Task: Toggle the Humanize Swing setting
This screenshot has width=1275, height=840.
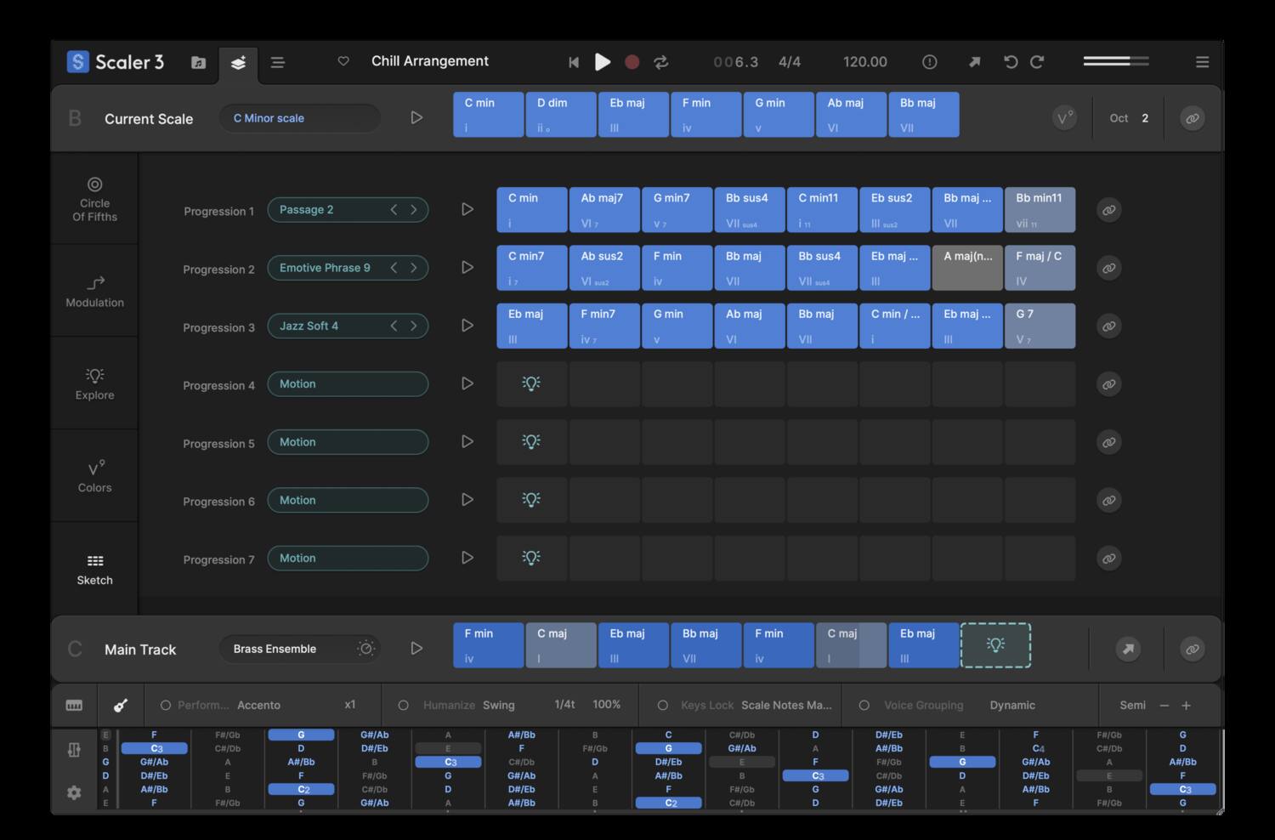Action: click(x=402, y=705)
